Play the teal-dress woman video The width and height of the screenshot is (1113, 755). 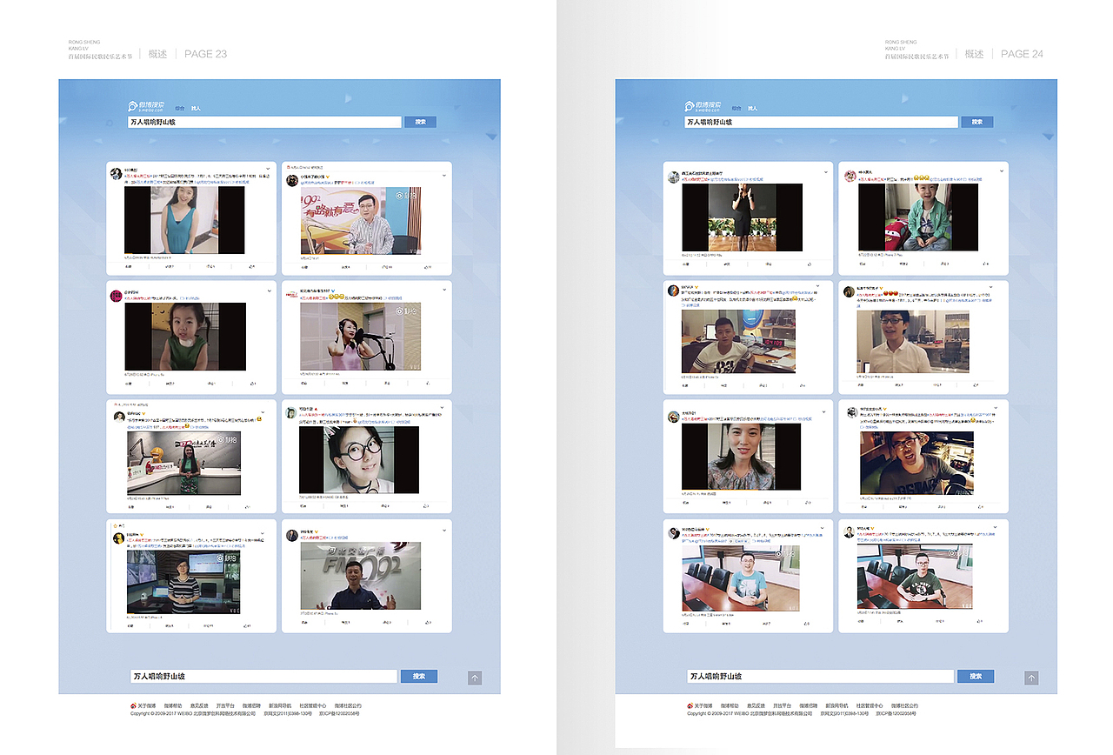184,220
